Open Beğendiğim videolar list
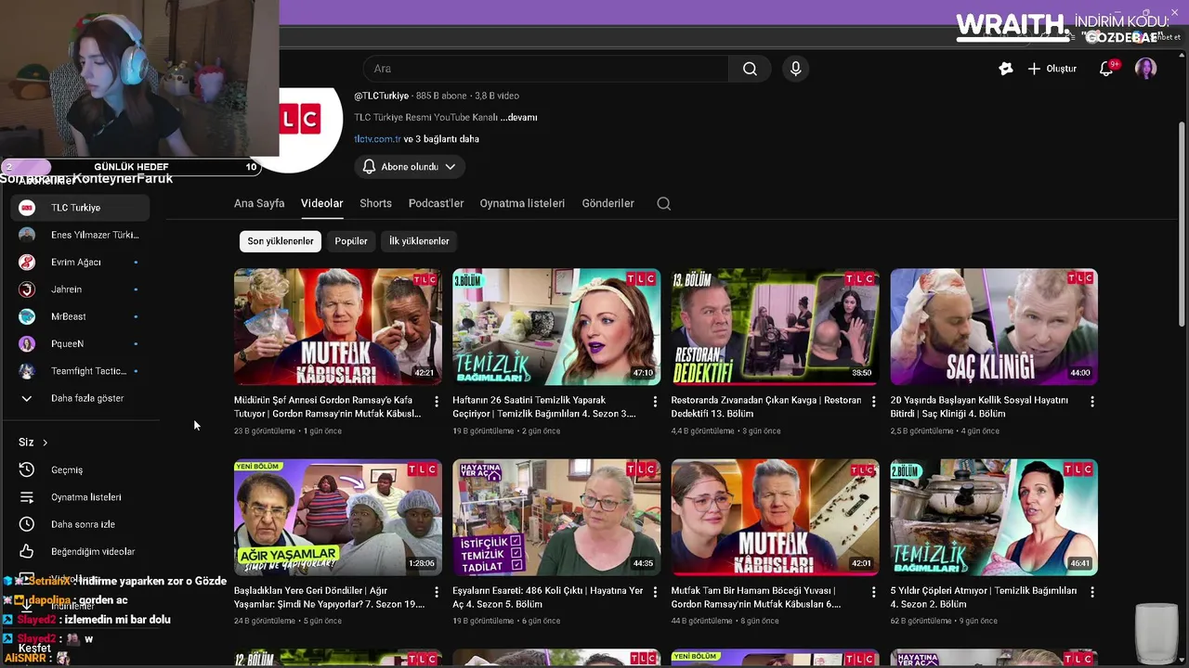The height and width of the screenshot is (668, 1189). click(80, 551)
